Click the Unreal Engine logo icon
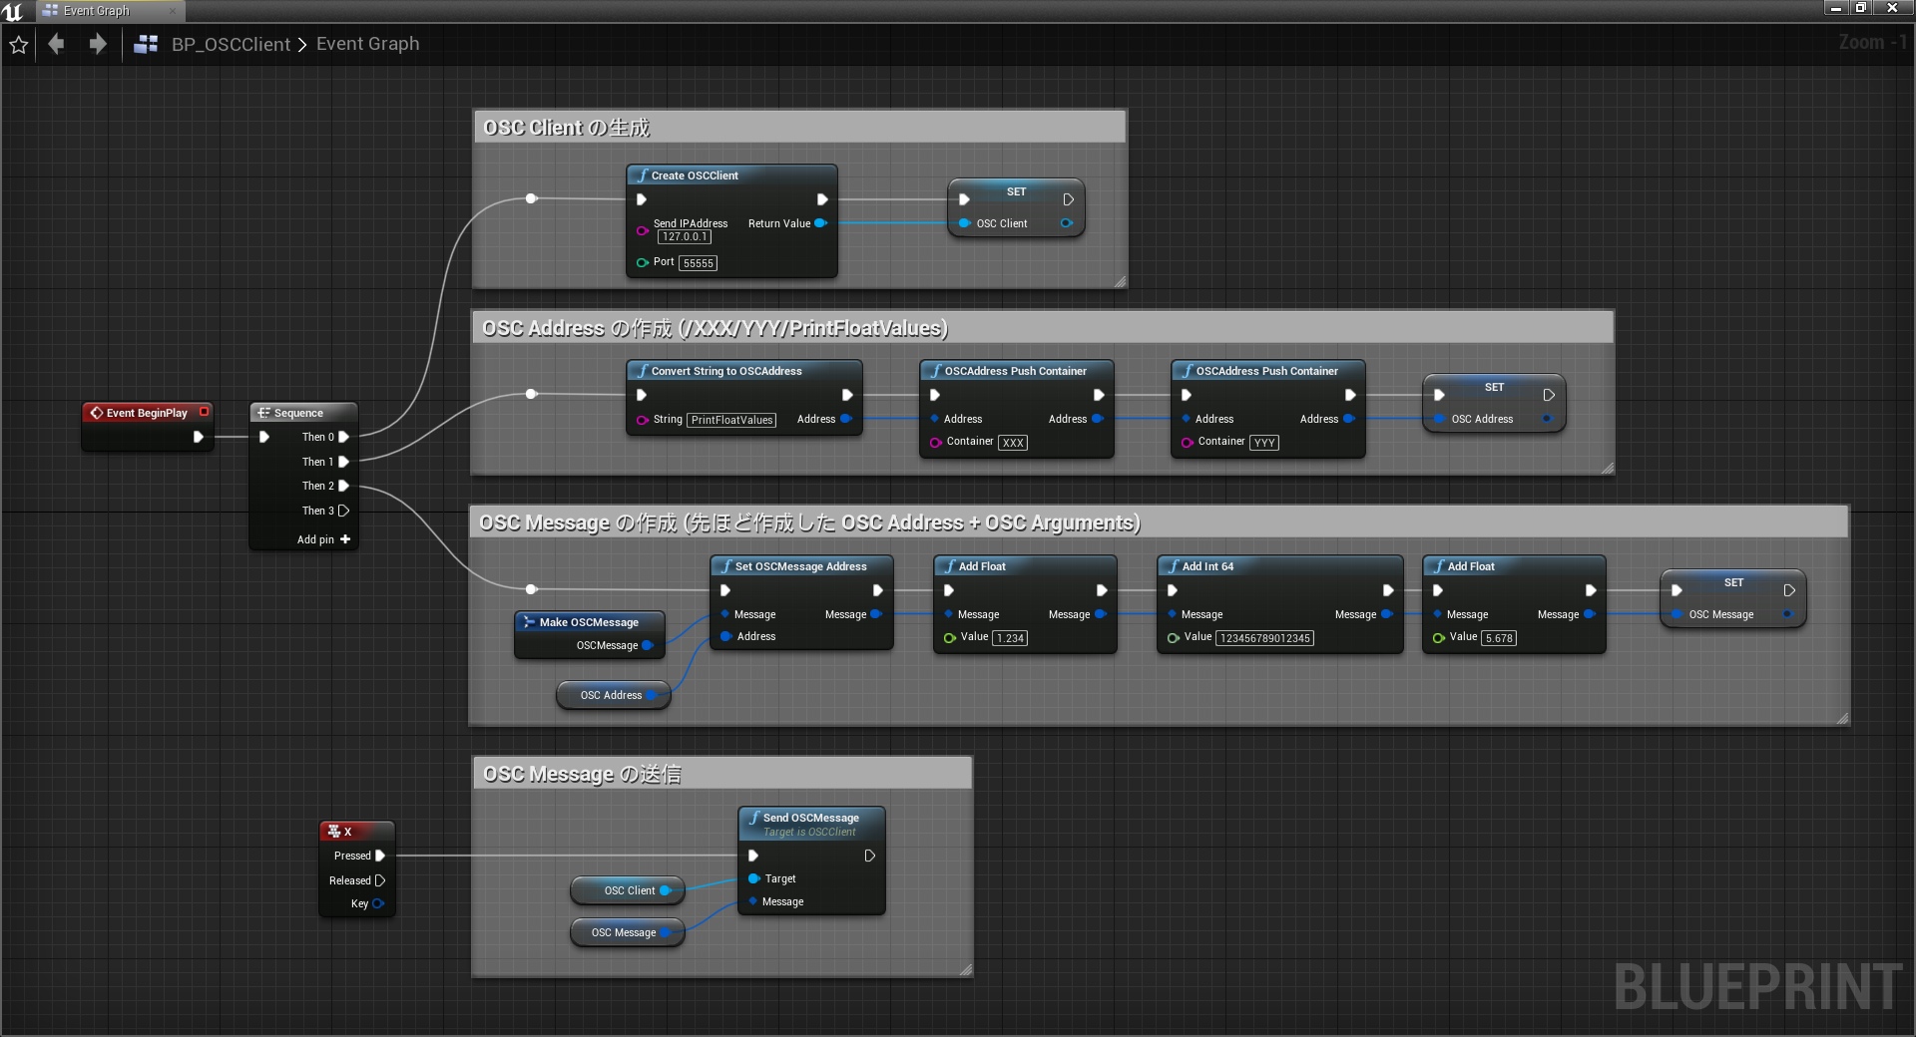 [x=12, y=11]
